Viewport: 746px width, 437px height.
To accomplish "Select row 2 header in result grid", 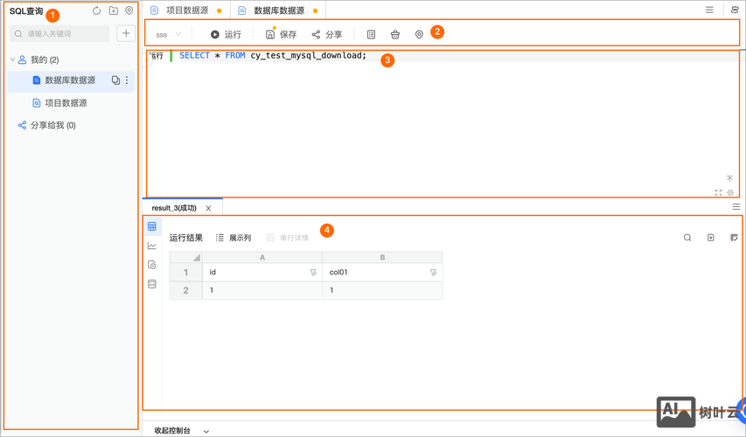I will (x=185, y=290).
